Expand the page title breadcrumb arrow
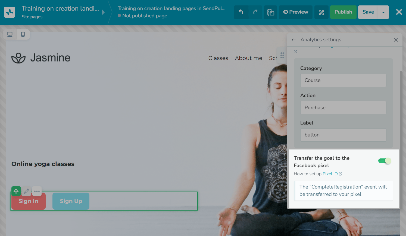 (x=103, y=12)
